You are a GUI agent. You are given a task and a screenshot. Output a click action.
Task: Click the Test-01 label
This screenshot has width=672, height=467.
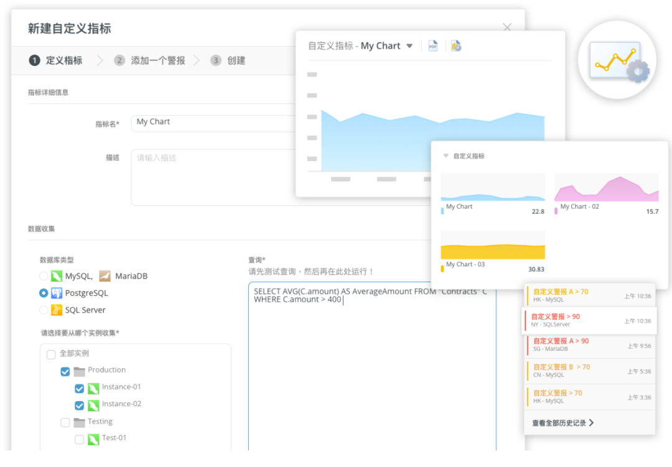coord(114,437)
